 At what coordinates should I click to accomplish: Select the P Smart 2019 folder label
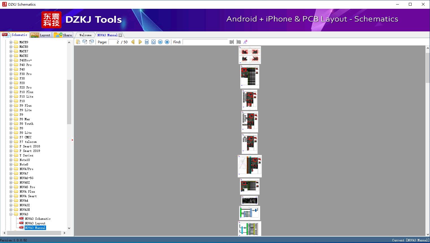coord(30,151)
